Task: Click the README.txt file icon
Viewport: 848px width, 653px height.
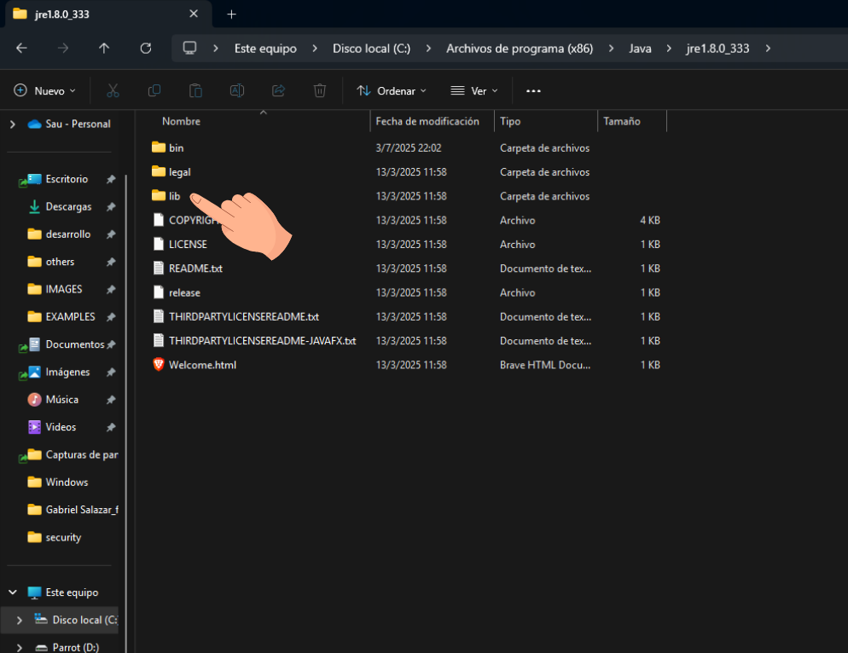Action: coord(159,269)
